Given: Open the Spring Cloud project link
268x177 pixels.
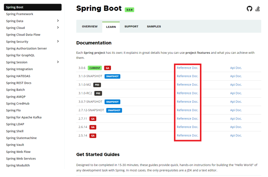Looking at the screenshot, I should 15,28.
